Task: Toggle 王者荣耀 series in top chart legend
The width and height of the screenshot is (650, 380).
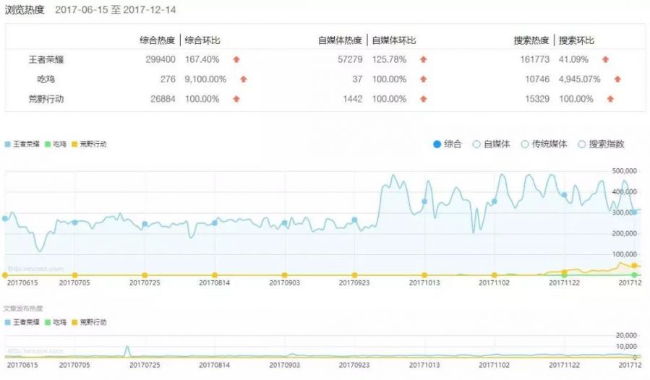Action: [x=20, y=144]
